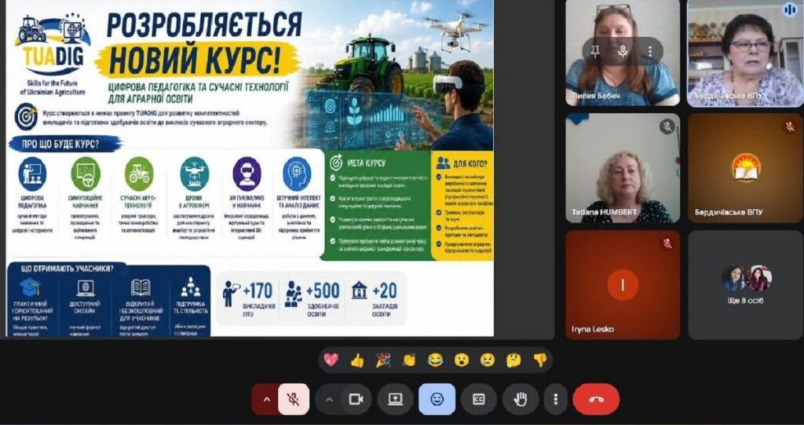The height and width of the screenshot is (425, 804).
Task: Send a pink heart reaction
Action: click(331, 361)
